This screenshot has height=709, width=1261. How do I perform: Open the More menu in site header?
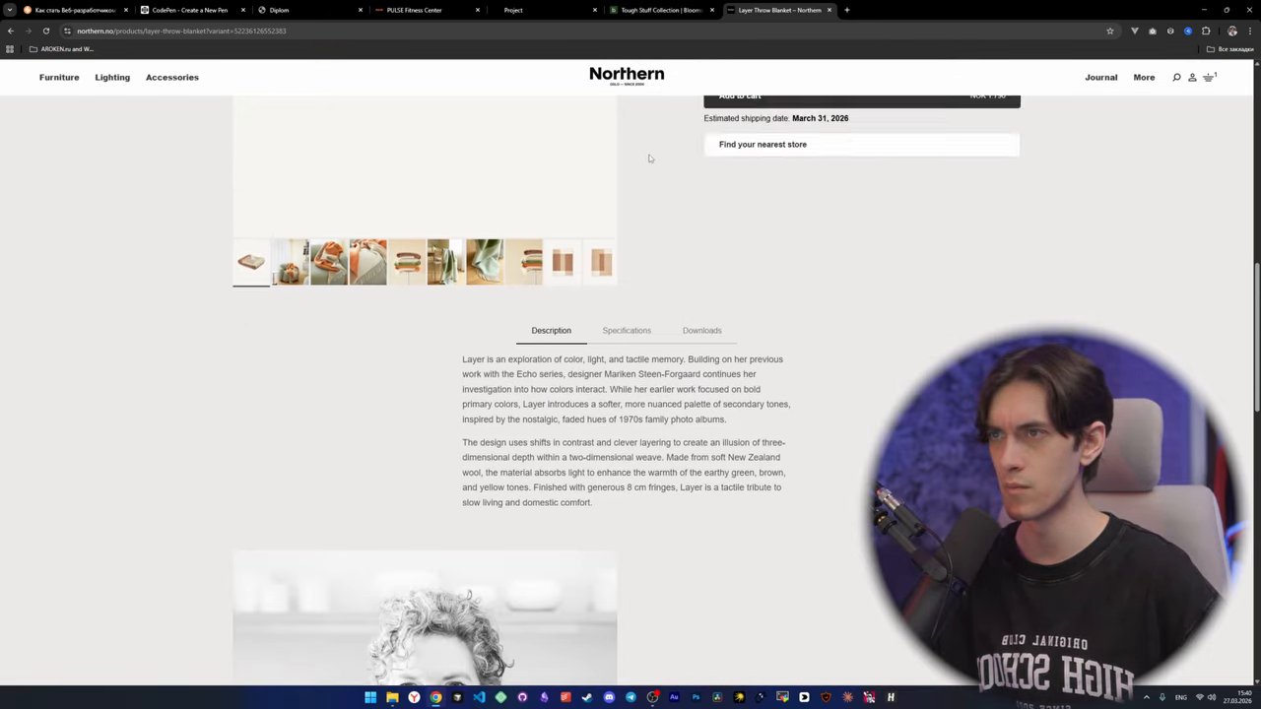pos(1144,77)
